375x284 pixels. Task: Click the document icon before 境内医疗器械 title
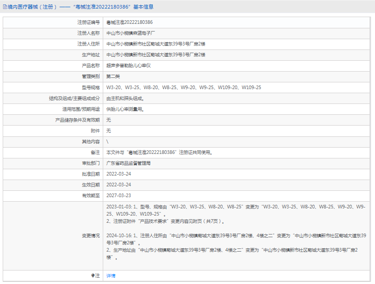pyautogui.click(x=5, y=7)
